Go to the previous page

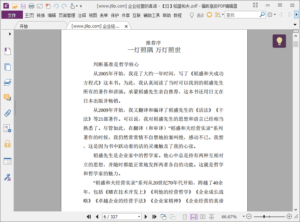[97, 217]
